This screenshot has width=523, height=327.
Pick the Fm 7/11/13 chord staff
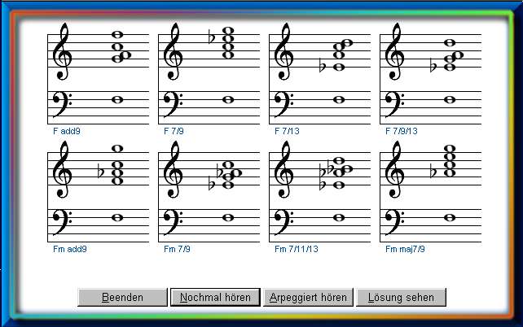(319, 190)
